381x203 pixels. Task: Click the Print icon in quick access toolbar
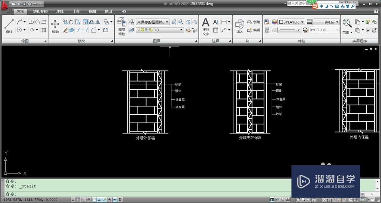[x=29, y=4]
